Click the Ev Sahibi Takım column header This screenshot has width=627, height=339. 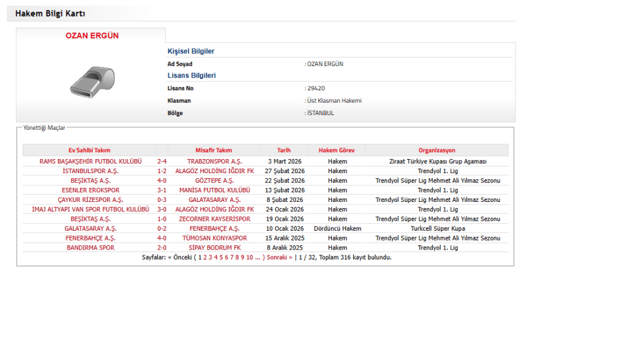coord(89,150)
